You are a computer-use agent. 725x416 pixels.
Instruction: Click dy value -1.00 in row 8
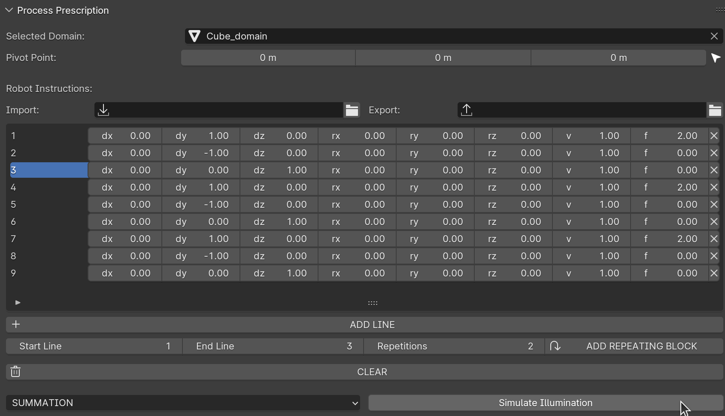coord(201,256)
